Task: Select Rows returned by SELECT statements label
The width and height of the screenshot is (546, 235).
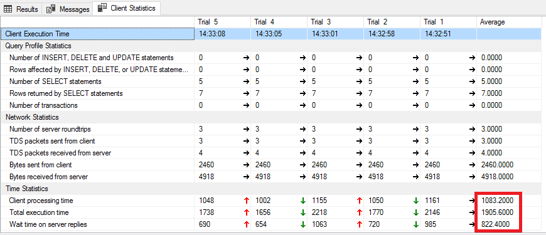Action: (x=66, y=93)
